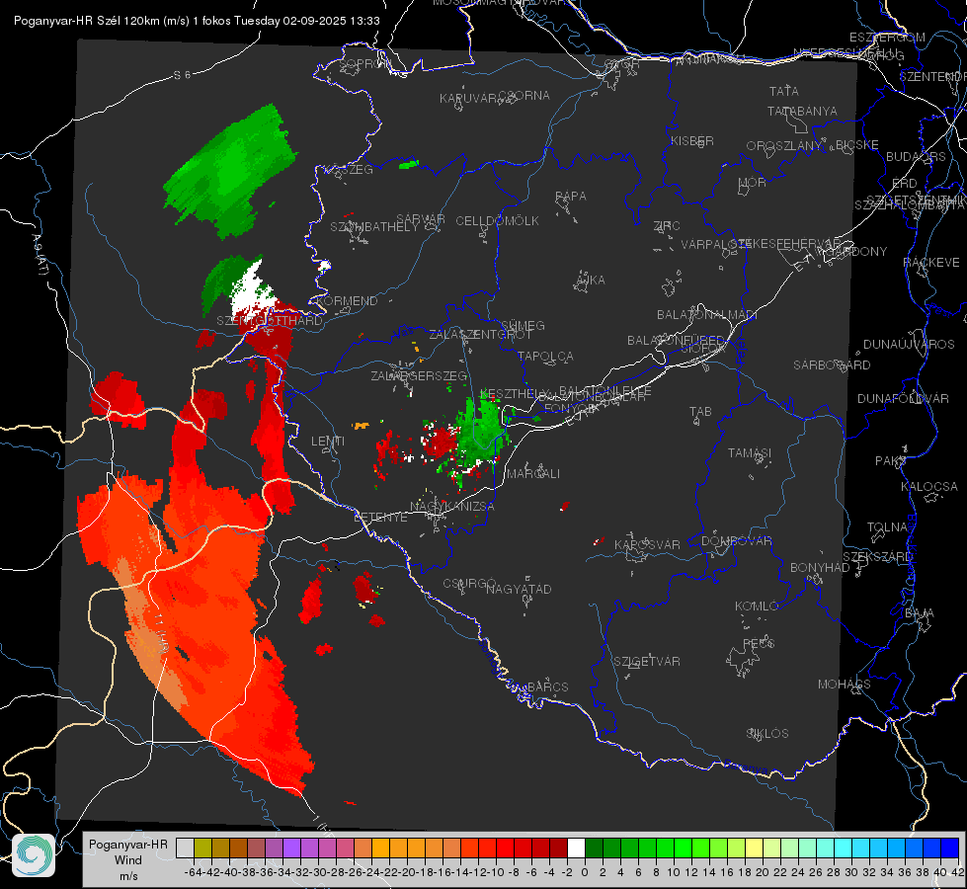Select the light gray first legend swatch
967x889 pixels.
[185, 849]
